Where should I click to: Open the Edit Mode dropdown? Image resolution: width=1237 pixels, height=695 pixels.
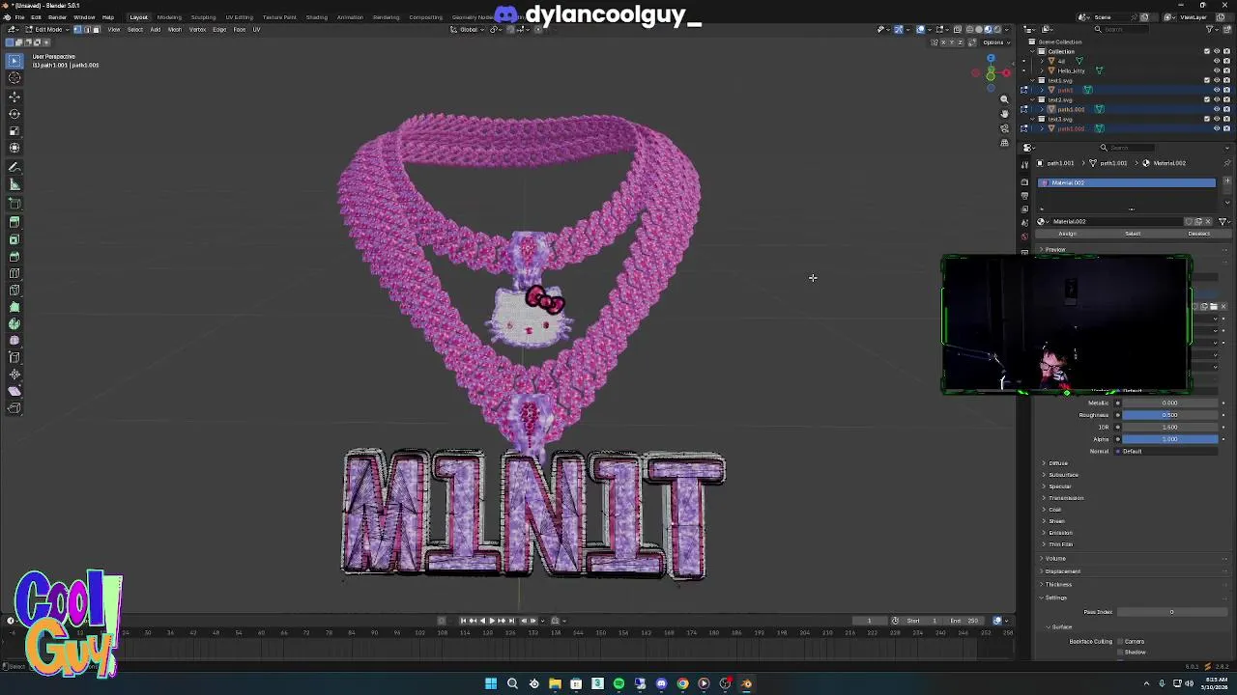(x=45, y=29)
